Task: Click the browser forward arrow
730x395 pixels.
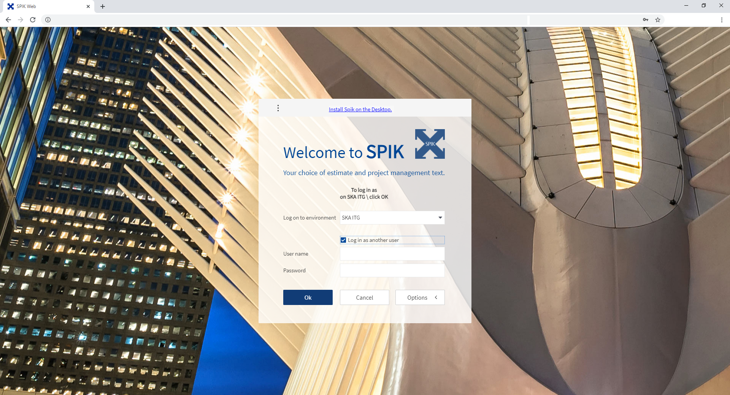Action: [21, 20]
